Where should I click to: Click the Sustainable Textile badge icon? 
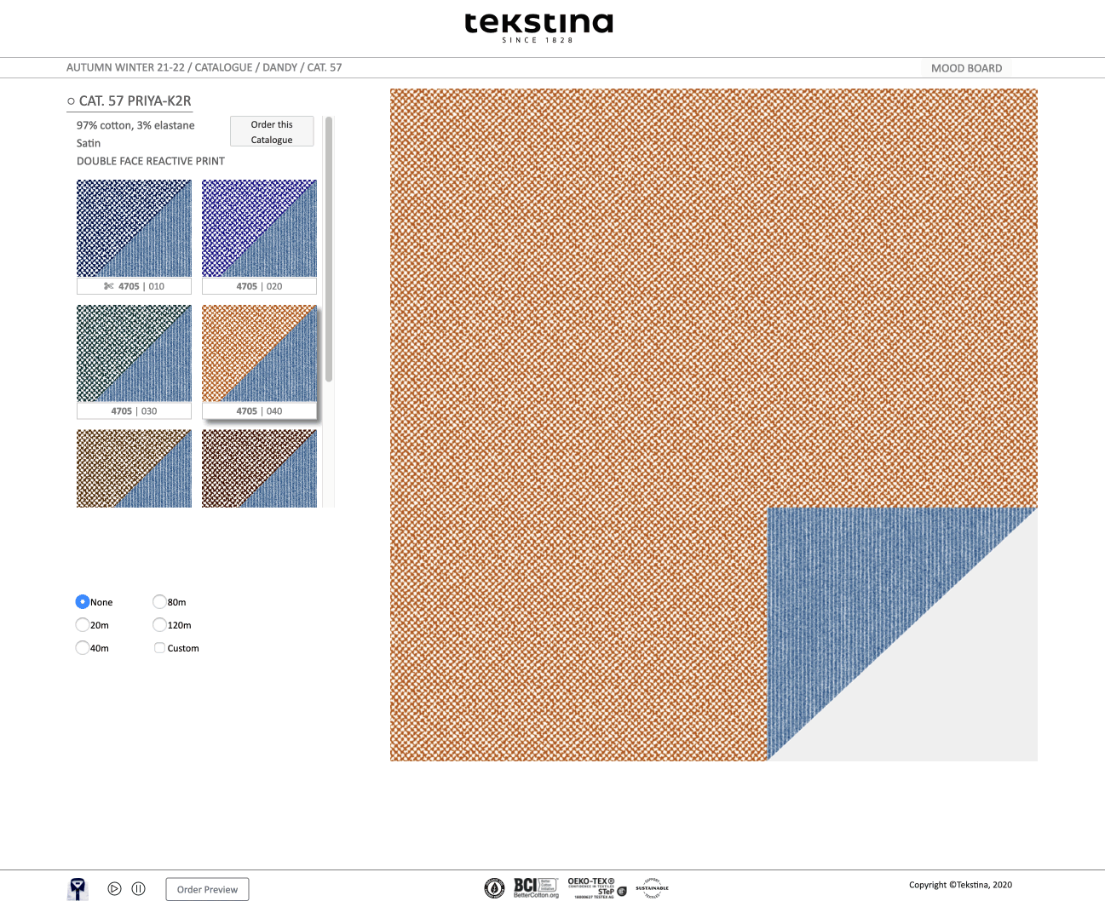click(653, 887)
